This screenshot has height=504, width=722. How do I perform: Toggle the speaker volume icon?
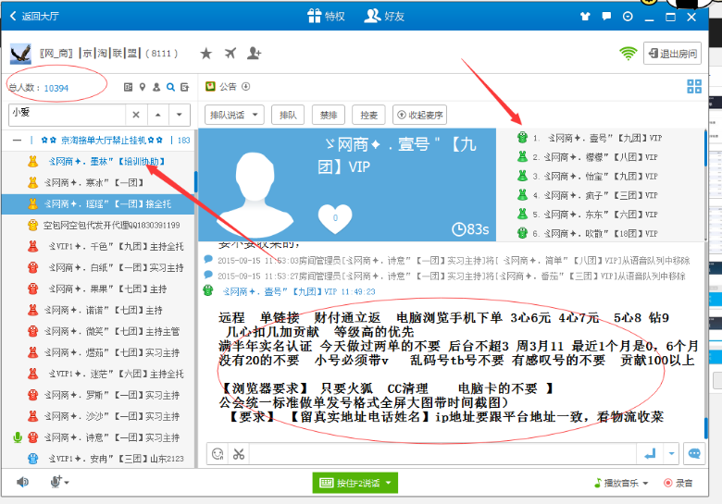(22, 482)
